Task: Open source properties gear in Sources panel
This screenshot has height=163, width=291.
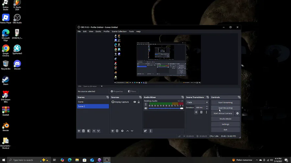Action: (x=122, y=131)
